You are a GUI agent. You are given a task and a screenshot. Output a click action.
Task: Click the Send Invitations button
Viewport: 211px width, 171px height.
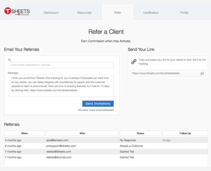[x=98, y=104]
